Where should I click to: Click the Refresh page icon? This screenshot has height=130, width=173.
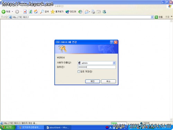click(30, 12)
